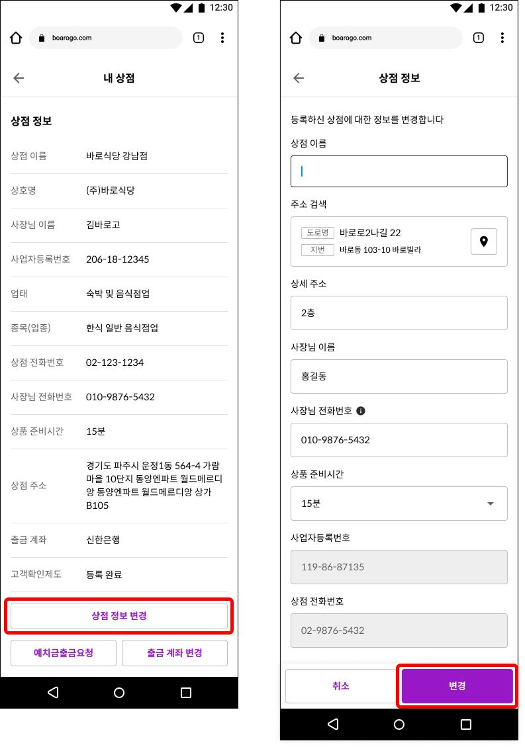The image size is (525, 747).
Task: Click the 취소 button
Action: tap(341, 686)
